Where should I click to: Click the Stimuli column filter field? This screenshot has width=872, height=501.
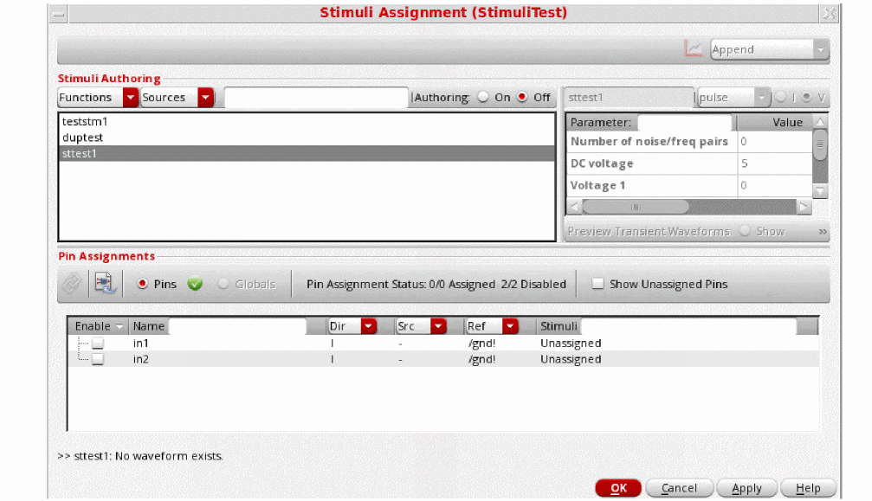tap(688, 326)
